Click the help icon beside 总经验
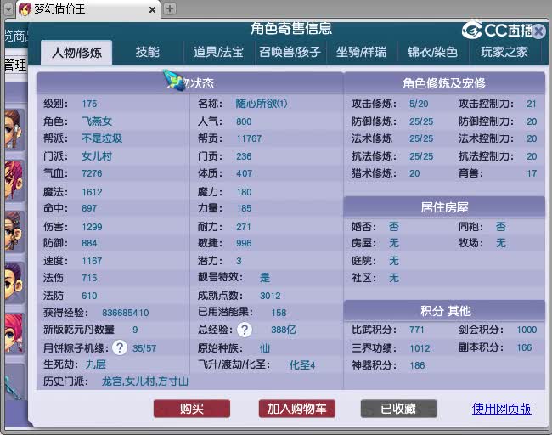The image size is (552, 435). tap(245, 330)
